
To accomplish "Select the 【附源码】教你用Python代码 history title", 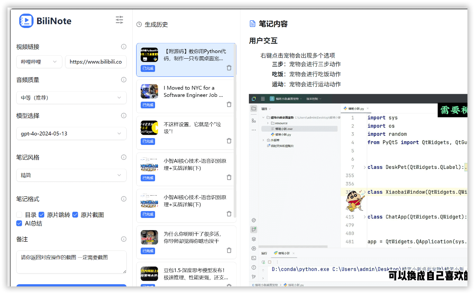I will tap(195, 55).
